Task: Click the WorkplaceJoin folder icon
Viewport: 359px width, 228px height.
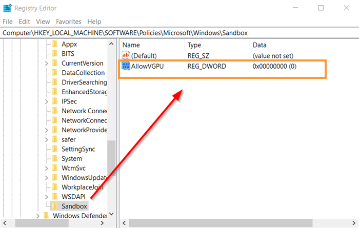Action: pos(55,187)
